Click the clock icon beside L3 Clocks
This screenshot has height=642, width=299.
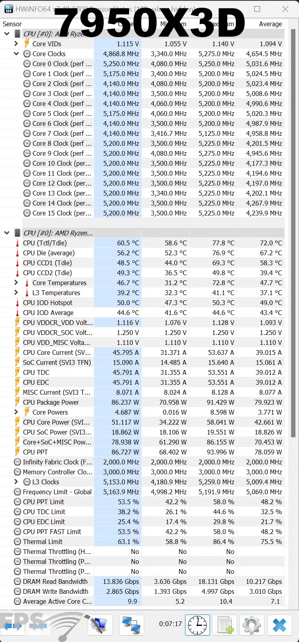coord(27,482)
